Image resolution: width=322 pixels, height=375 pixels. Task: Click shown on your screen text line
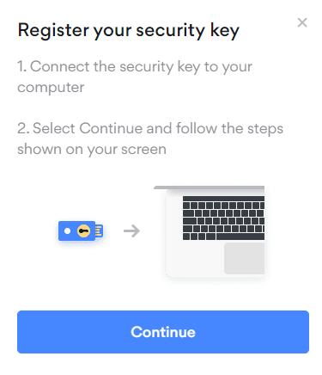92,150
